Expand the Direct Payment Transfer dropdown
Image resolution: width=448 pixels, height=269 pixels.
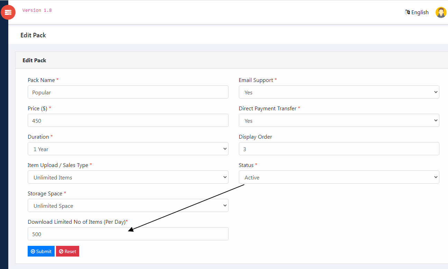point(339,120)
